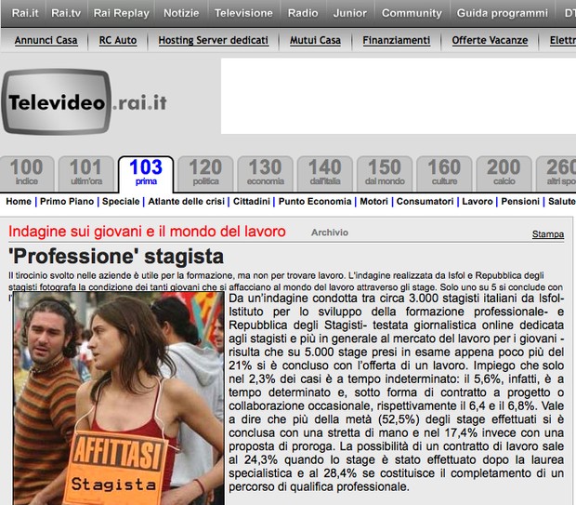Open the Motori section
The width and height of the screenshot is (576, 505).
pos(374,202)
